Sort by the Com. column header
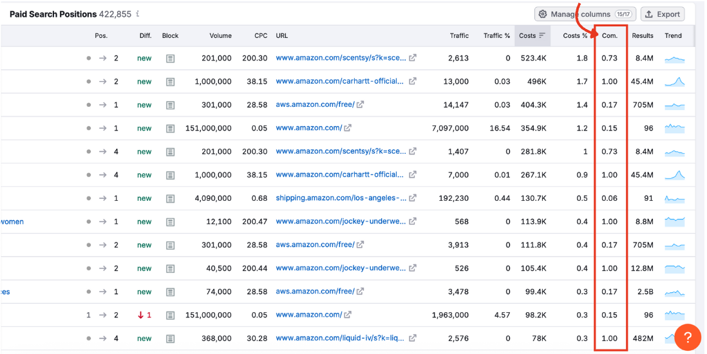This screenshot has height=354, width=707. point(609,35)
